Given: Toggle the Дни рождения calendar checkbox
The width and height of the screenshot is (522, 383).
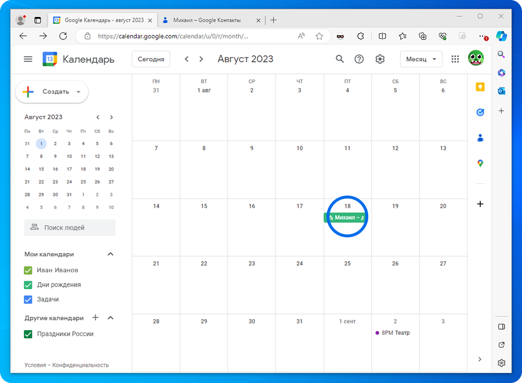Looking at the screenshot, I should click(28, 285).
